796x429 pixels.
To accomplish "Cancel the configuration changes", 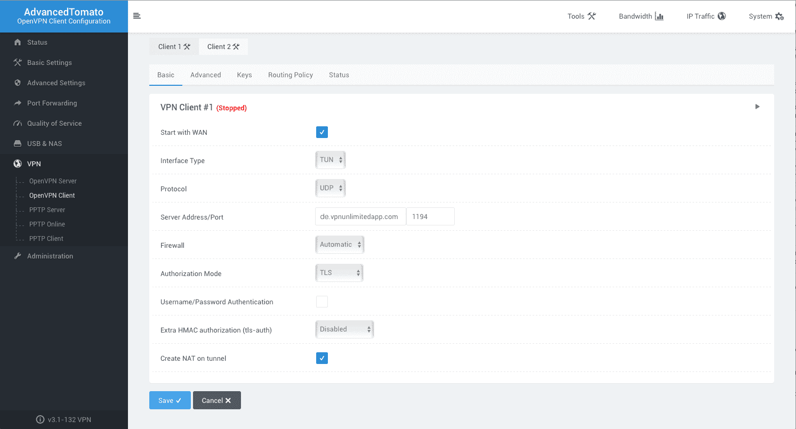I will pos(216,400).
